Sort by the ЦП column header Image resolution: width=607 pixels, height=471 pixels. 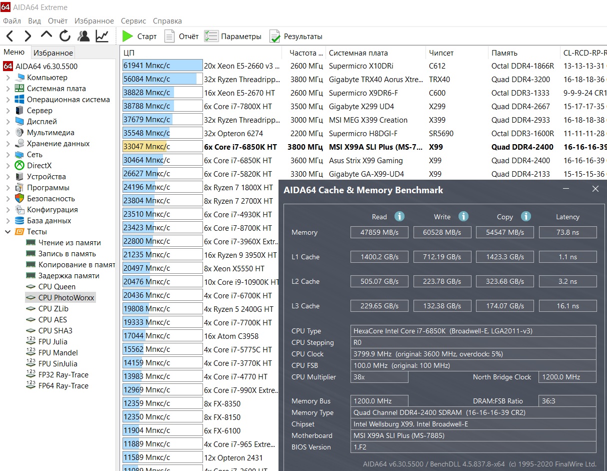click(x=201, y=53)
